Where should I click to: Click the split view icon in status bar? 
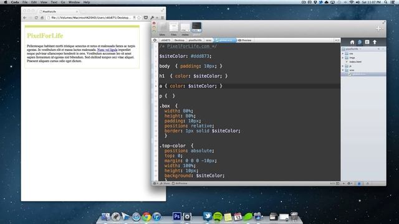(x=338, y=184)
